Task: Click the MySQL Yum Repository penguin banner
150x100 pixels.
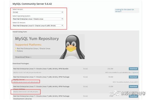Action: (49, 47)
